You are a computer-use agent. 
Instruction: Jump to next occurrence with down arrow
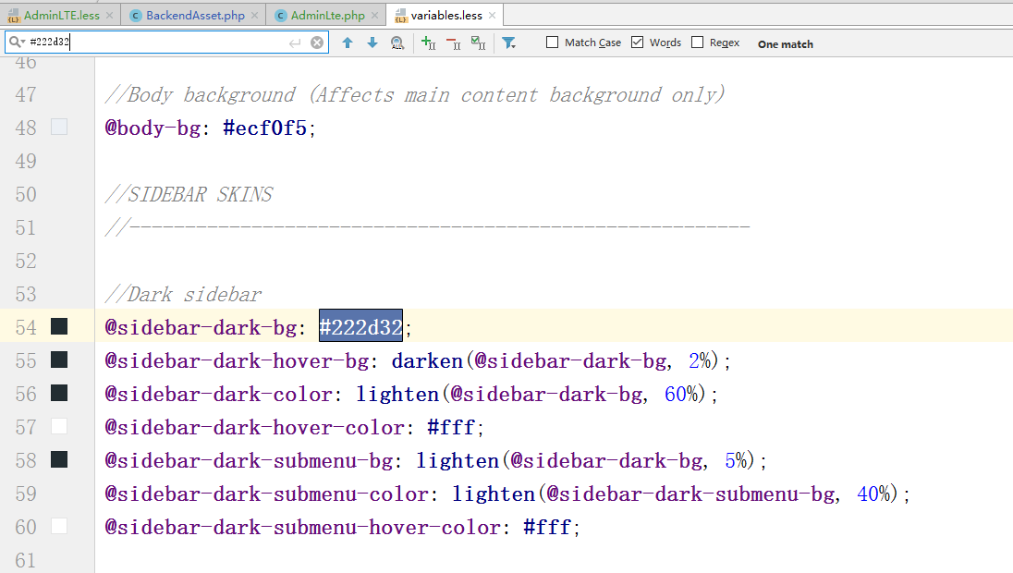372,43
